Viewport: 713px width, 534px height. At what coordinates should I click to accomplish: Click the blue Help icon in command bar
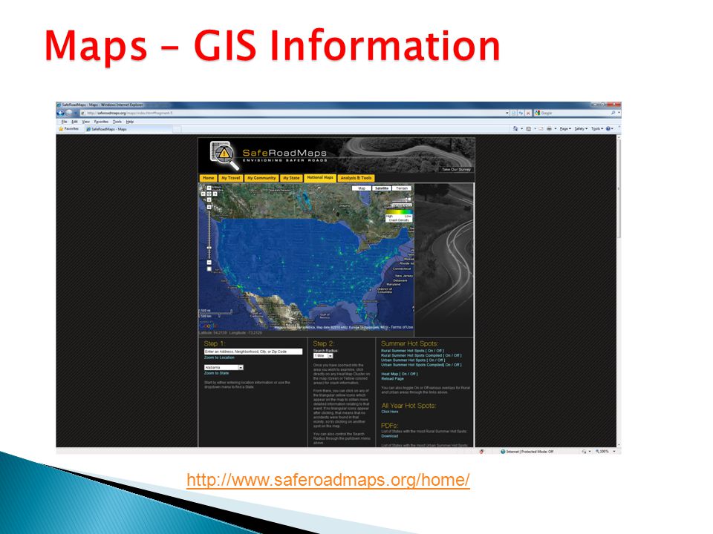pos(608,128)
